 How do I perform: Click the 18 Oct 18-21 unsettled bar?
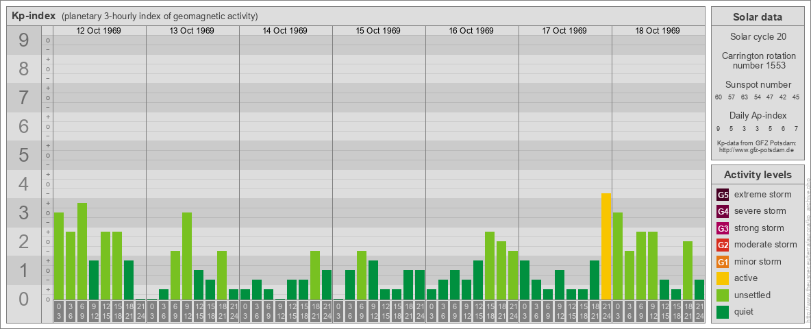point(688,271)
